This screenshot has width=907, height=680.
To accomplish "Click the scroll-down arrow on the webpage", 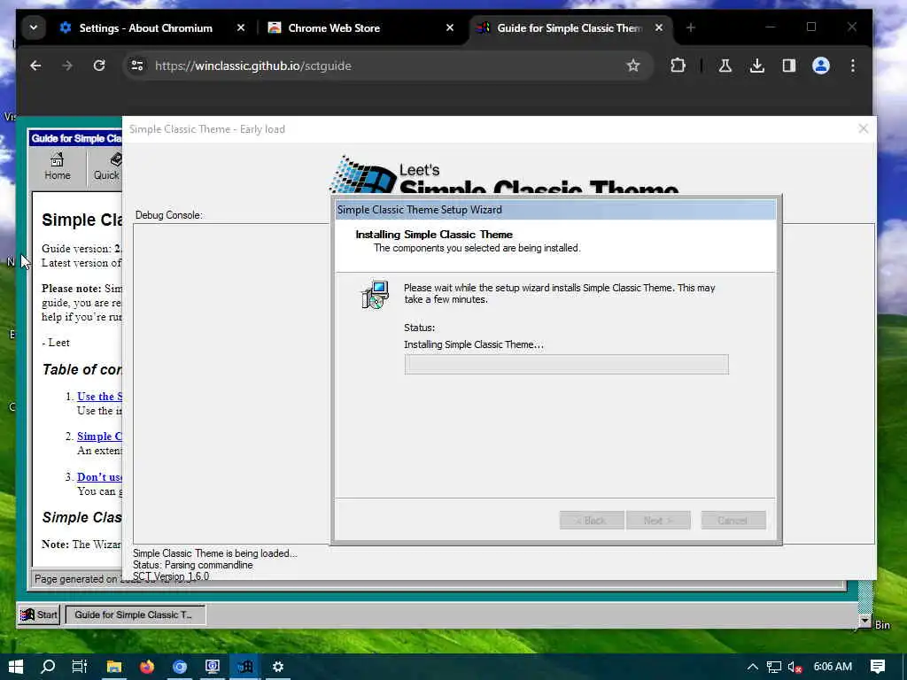I will point(864,621).
